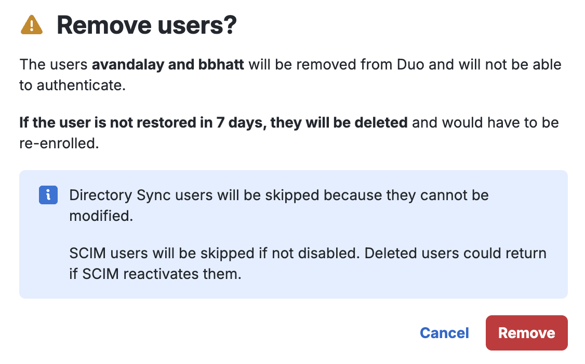Select the Remove users? dialog title

tap(147, 24)
